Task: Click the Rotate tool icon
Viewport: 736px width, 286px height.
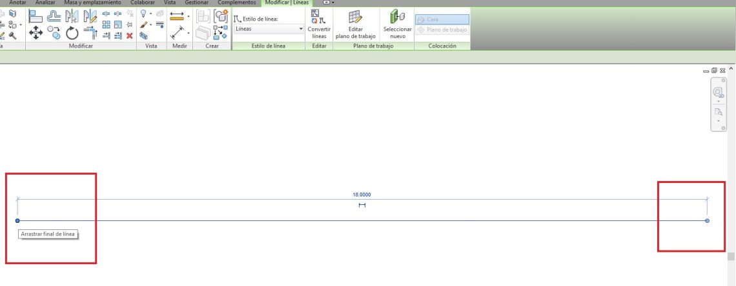Action: 72,33
